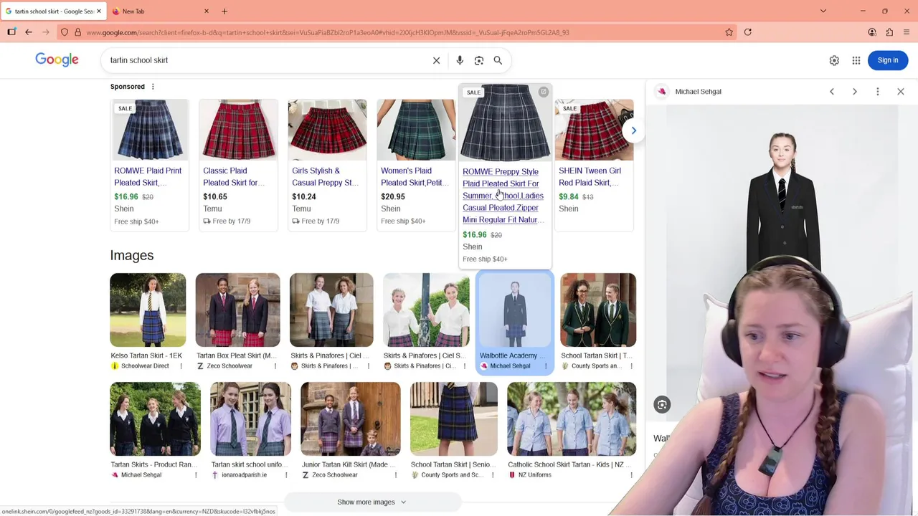Show previous image in Michael Sehgal panel
Viewport: 918px width, 516px height.
tap(832, 92)
